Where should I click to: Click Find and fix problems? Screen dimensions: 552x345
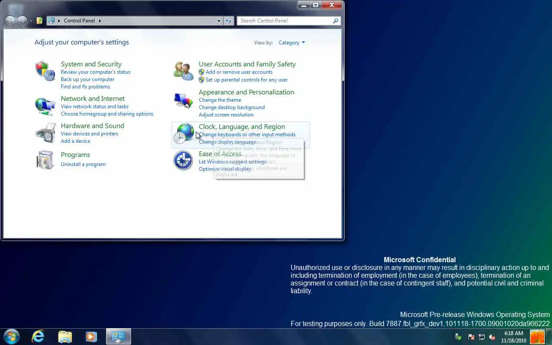[x=85, y=87]
